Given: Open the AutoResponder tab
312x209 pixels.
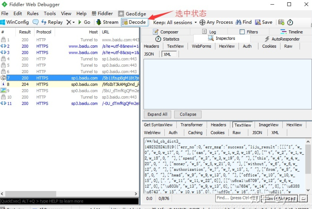Looking at the screenshot, I should [x=282, y=39].
